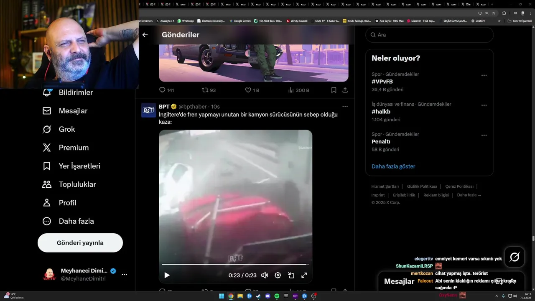Open Gizlilik Politikası footer link

(422, 186)
